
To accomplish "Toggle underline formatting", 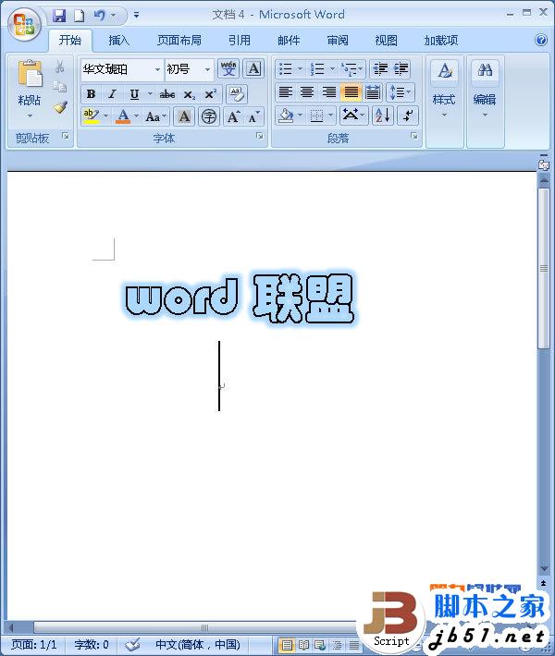I will (x=134, y=94).
